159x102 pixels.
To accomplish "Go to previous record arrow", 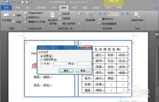I will pos(104,13).
